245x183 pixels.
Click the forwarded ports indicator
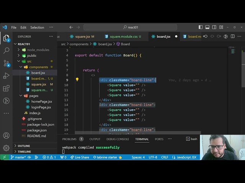63,157
